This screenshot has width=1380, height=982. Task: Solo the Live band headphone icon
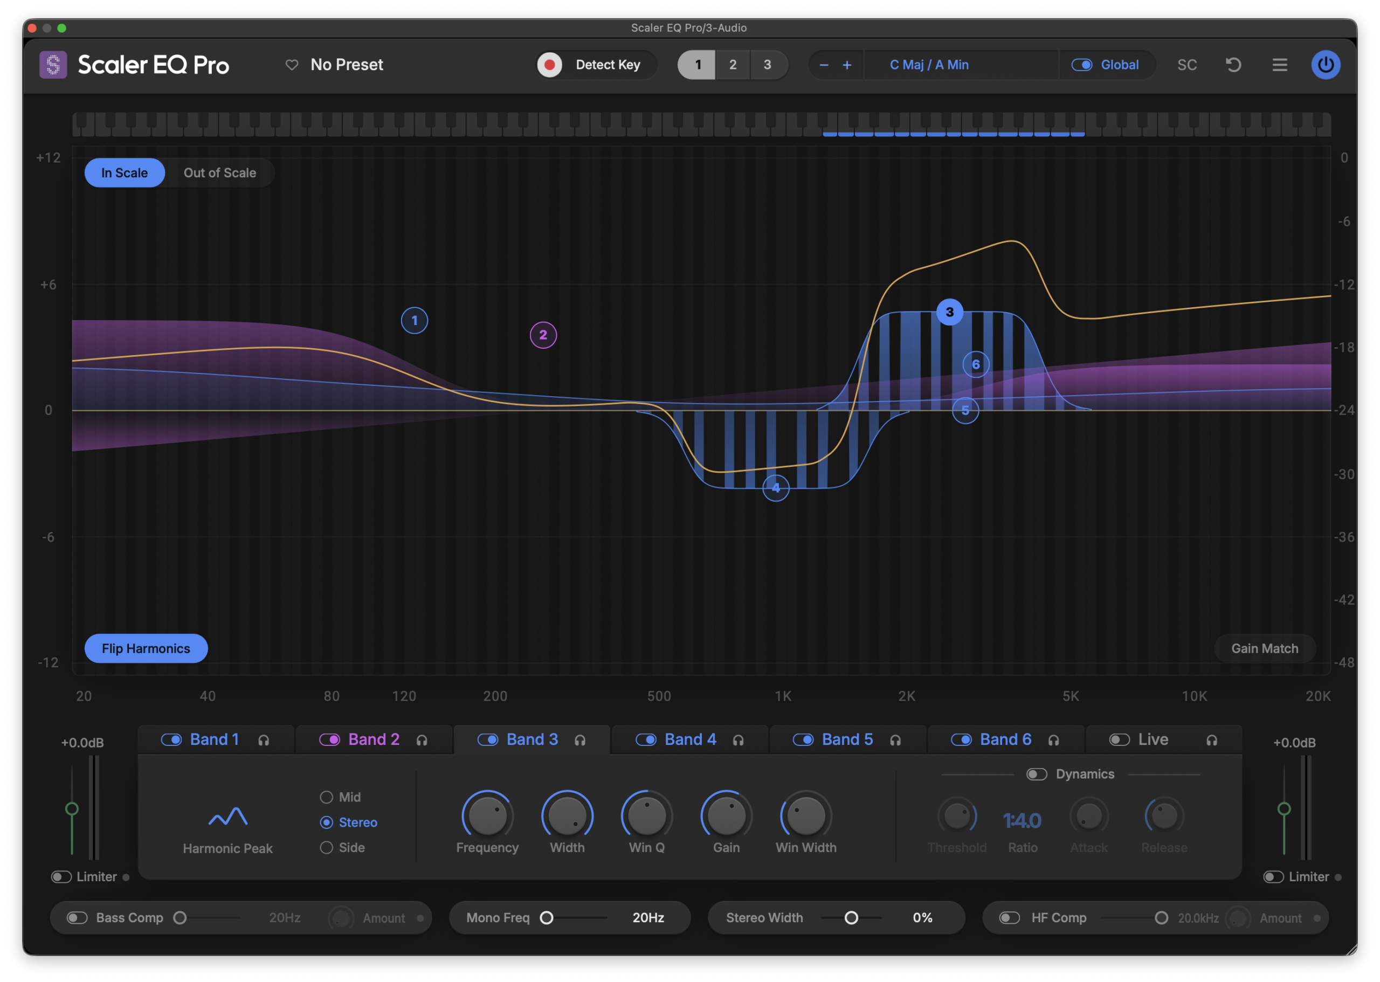1211,740
